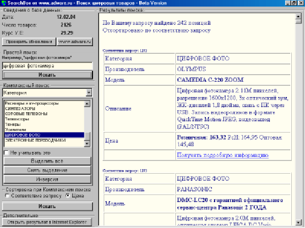305x228 pixels.
Task: Click the DMC-LC20 model text
Action: (x=230, y=204)
